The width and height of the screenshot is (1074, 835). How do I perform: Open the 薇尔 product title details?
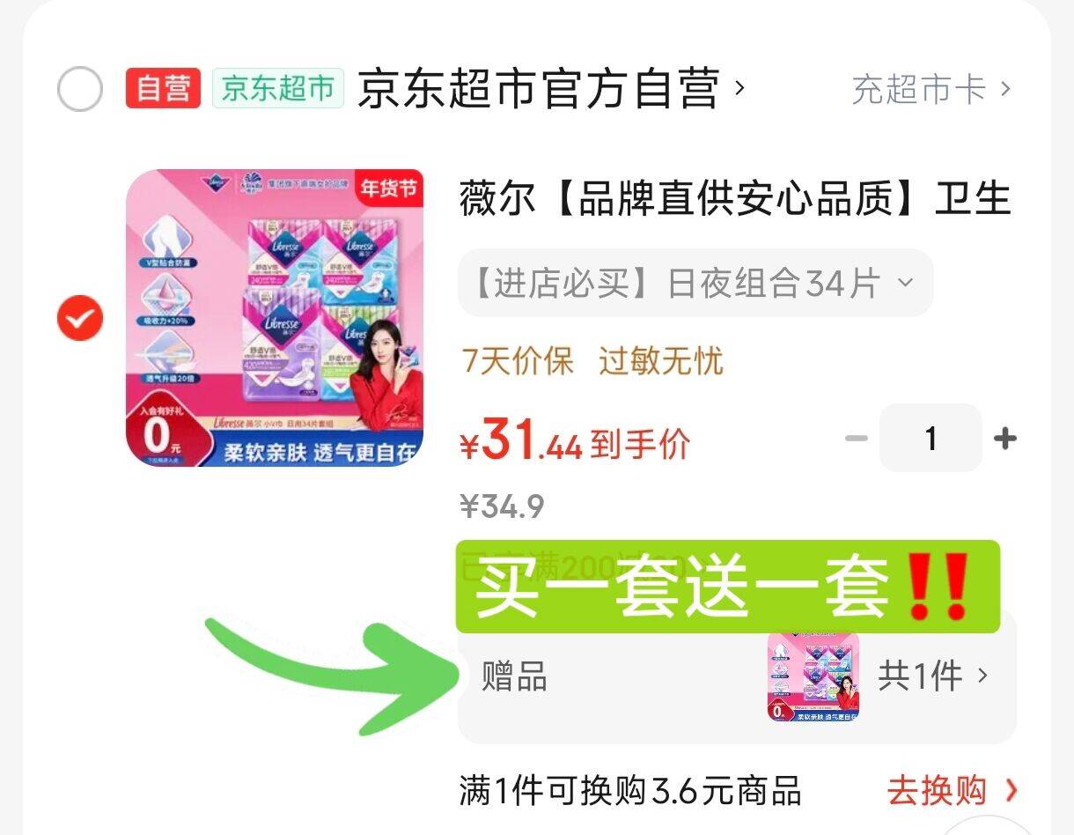734,199
